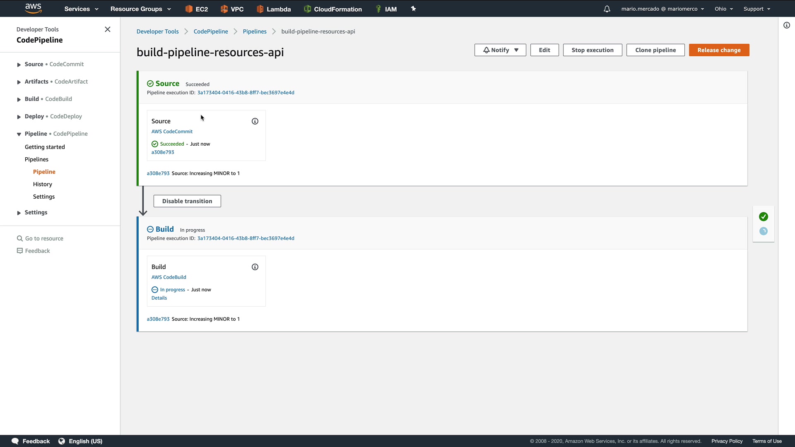Open Build action info icon
The width and height of the screenshot is (795, 447).
tap(255, 267)
